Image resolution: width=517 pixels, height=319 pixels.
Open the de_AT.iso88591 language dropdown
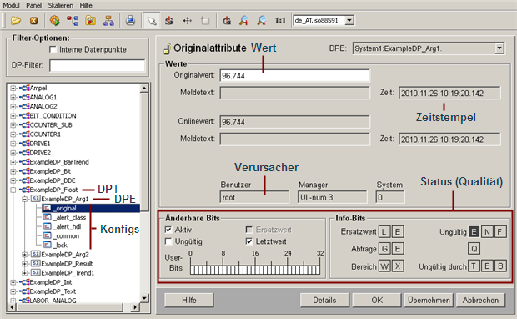click(349, 21)
